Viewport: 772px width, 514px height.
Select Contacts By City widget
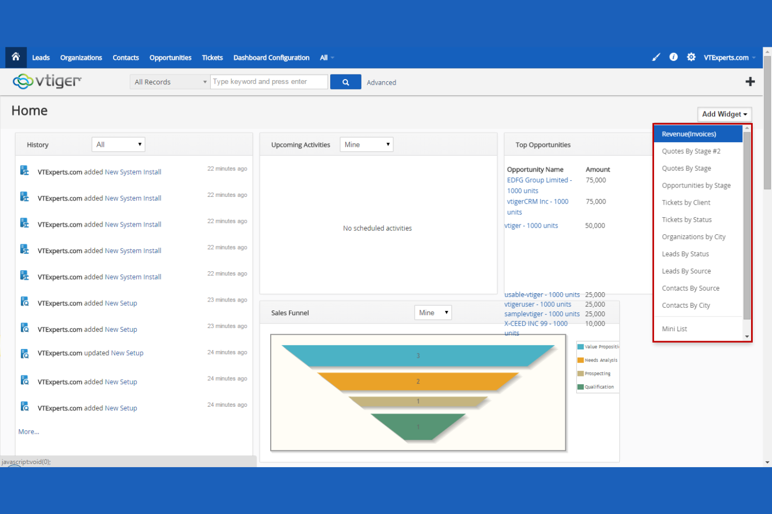pos(698,306)
